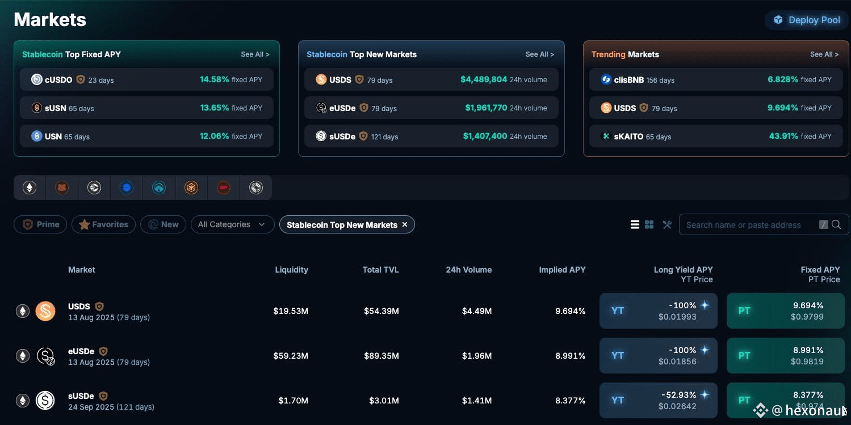Screen dimensions: 851x425
Task: Click the Fixed APY column header
Action: point(820,270)
